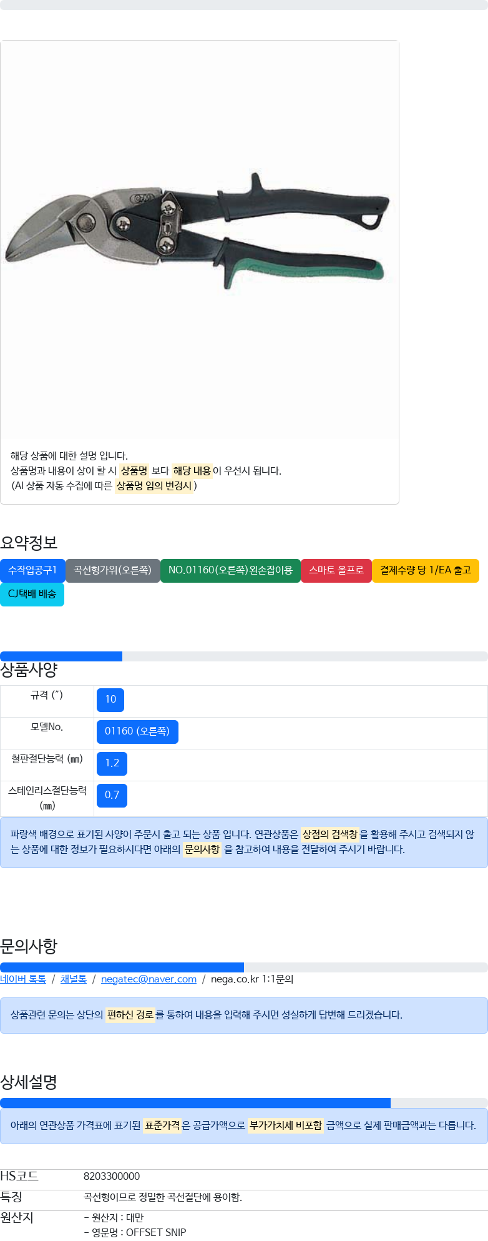This screenshot has height=1241, width=488.
Task: Click the HS코드 8203300000 value
Action: (112, 1176)
